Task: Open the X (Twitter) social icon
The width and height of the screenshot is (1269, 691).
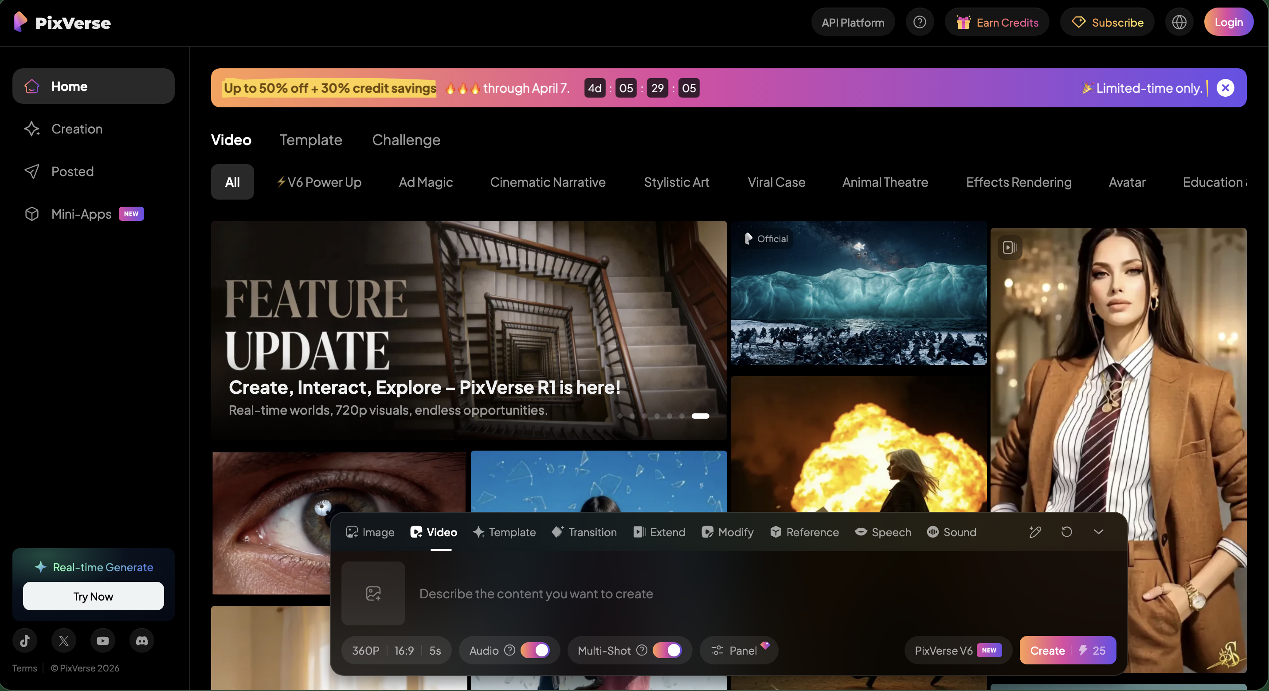Action: pyautogui.click(x=63, y=640)
